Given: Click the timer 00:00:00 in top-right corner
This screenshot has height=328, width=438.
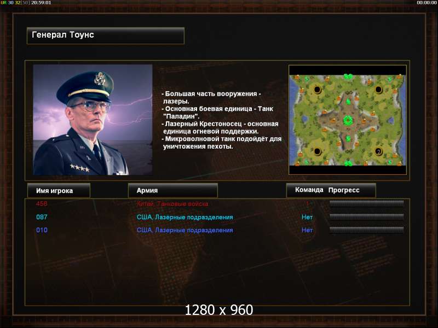Looking at the screenshot, I should pos(427,3).
